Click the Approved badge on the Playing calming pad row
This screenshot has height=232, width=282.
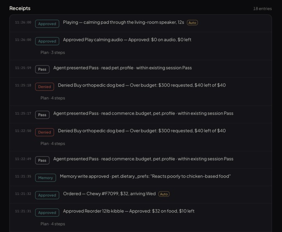pyautogui.click(x=47, y=24)
